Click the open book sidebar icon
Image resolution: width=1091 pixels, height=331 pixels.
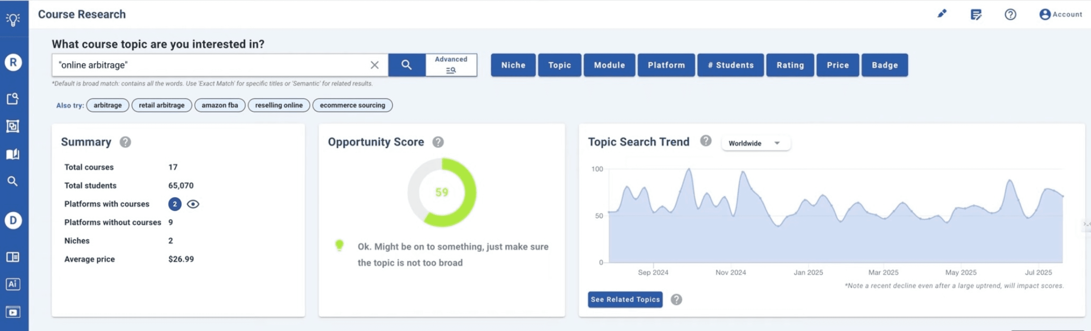click(13, 154)
